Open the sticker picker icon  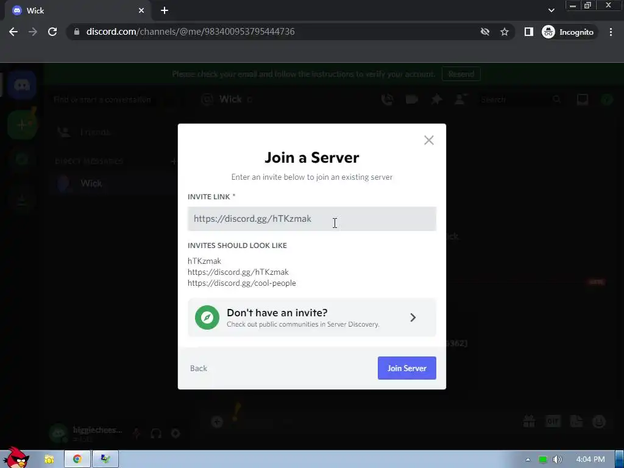(576, 421)
